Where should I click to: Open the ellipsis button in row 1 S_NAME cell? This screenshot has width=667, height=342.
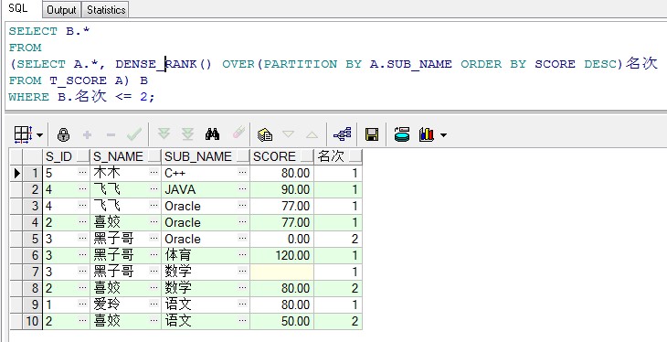coord(154,173)
